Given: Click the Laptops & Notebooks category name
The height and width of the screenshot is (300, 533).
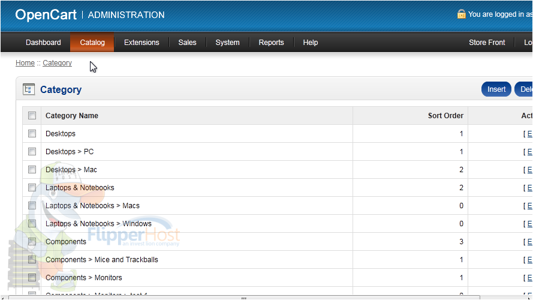Looking at the screenshot, I should click(x=80, y=188).
